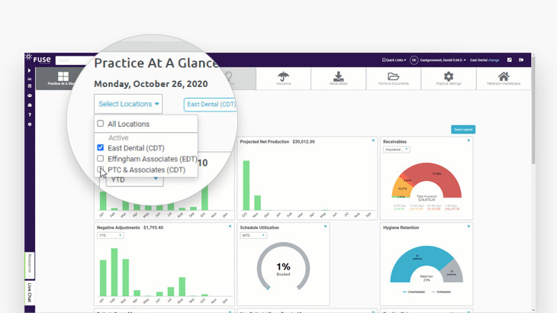Click the East Dental (CDT) location tag
Screen dimensions: 557x313
(x=211, y=105)
